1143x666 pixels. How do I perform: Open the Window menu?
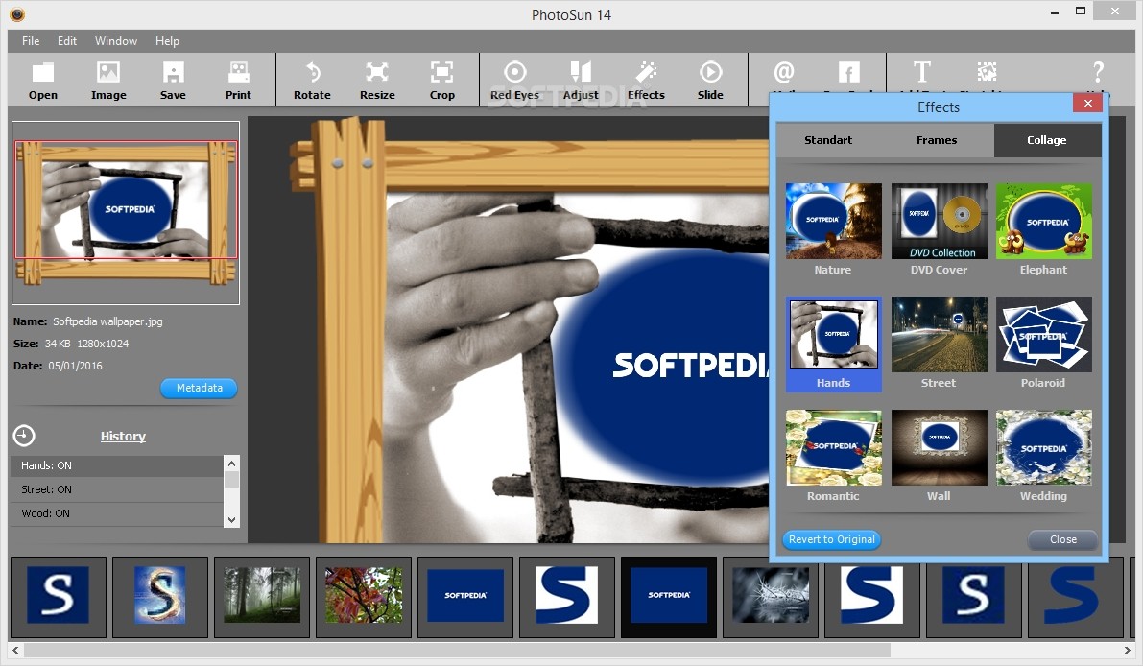pos(116,41)
